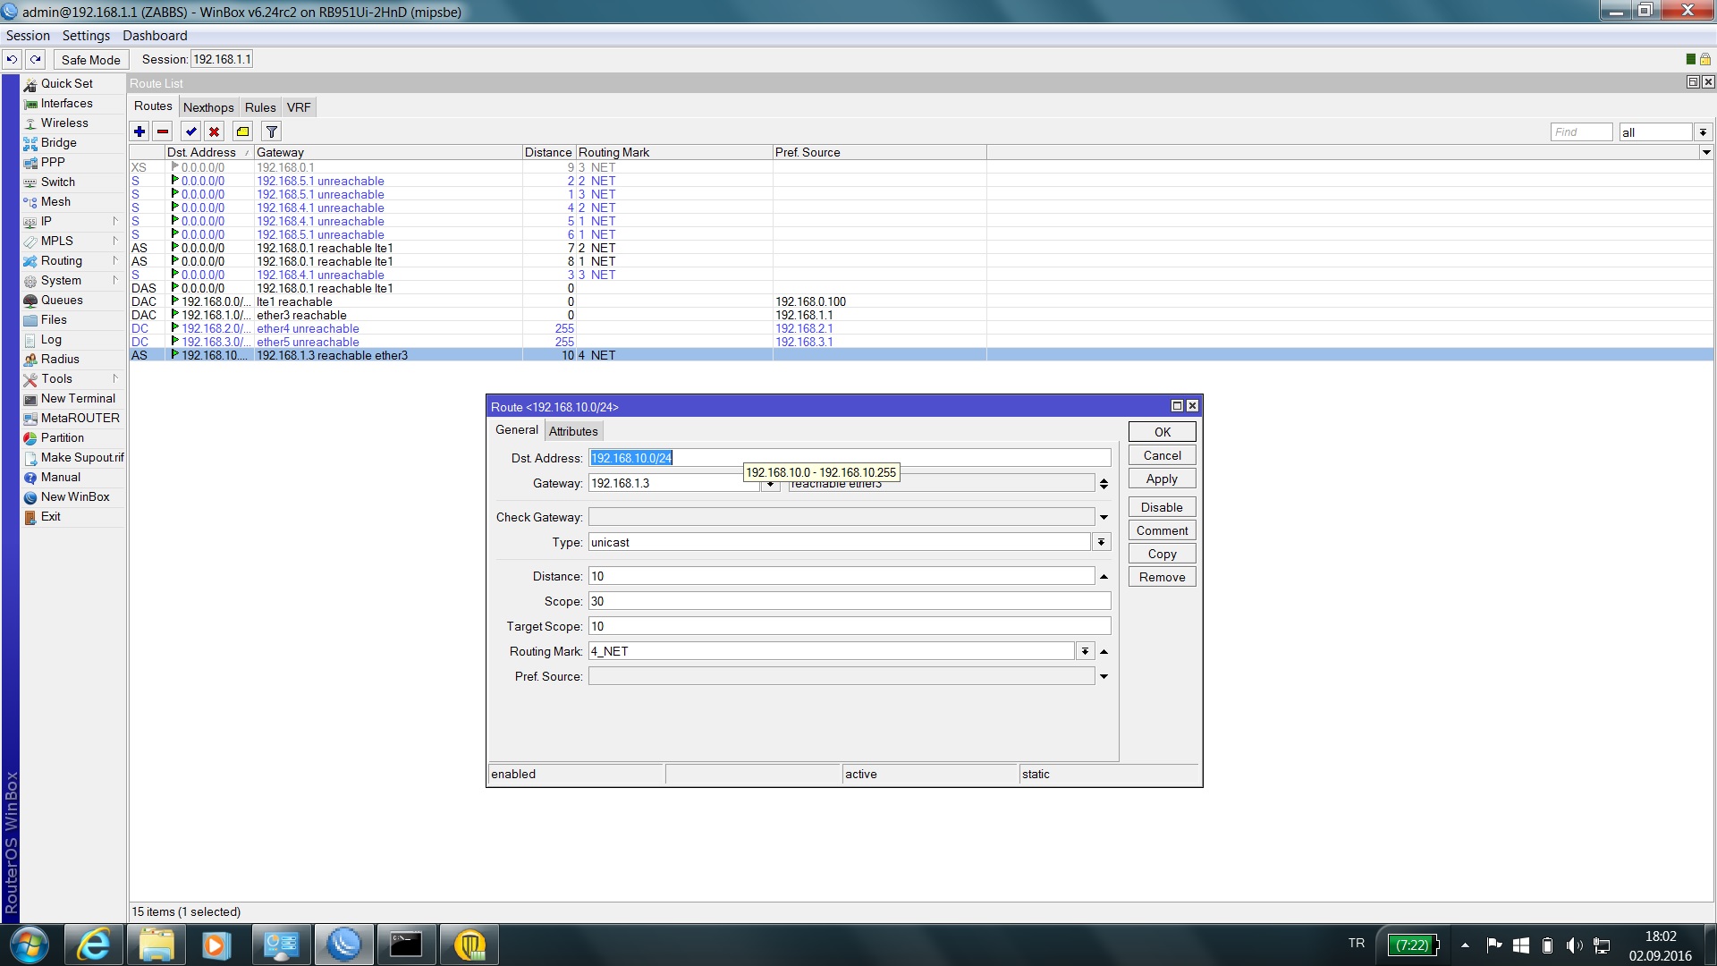Expand the Check Gateway field
Viewport: 1717px width, 966px height.
point(1104,517)
